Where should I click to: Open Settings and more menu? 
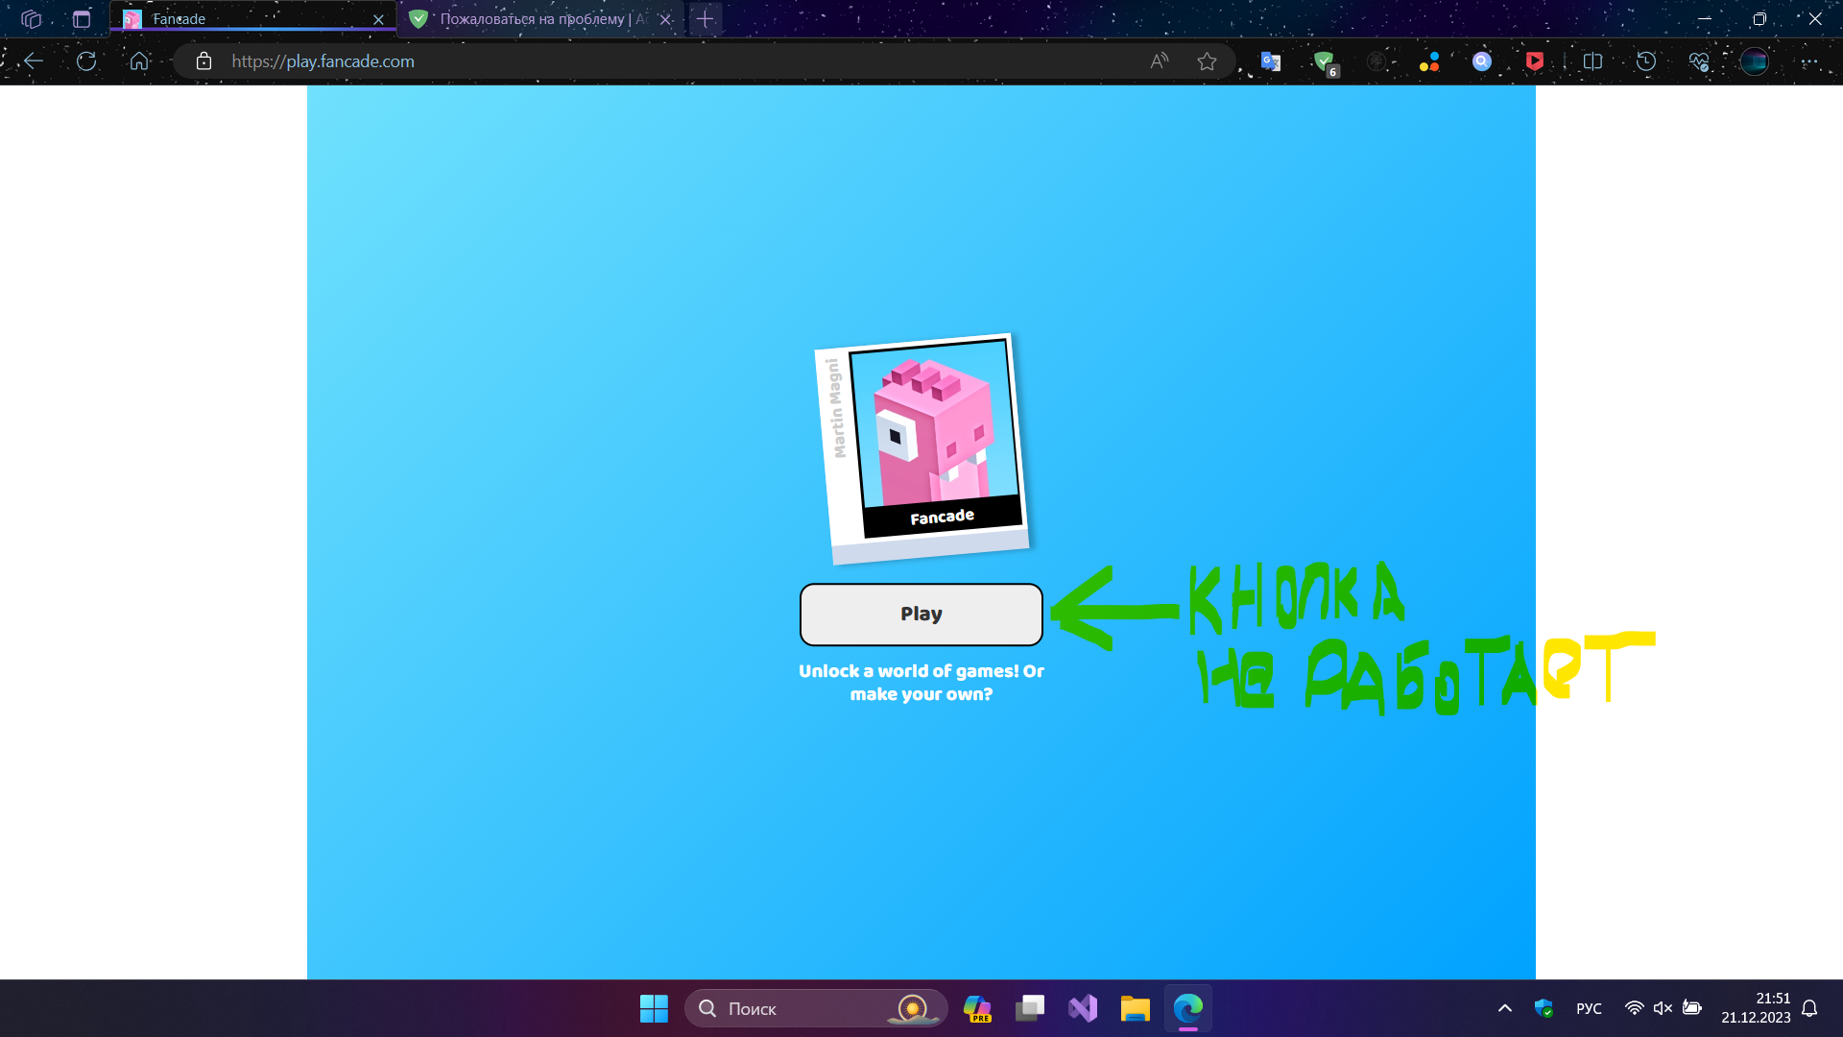click(x=1808, y=61)
